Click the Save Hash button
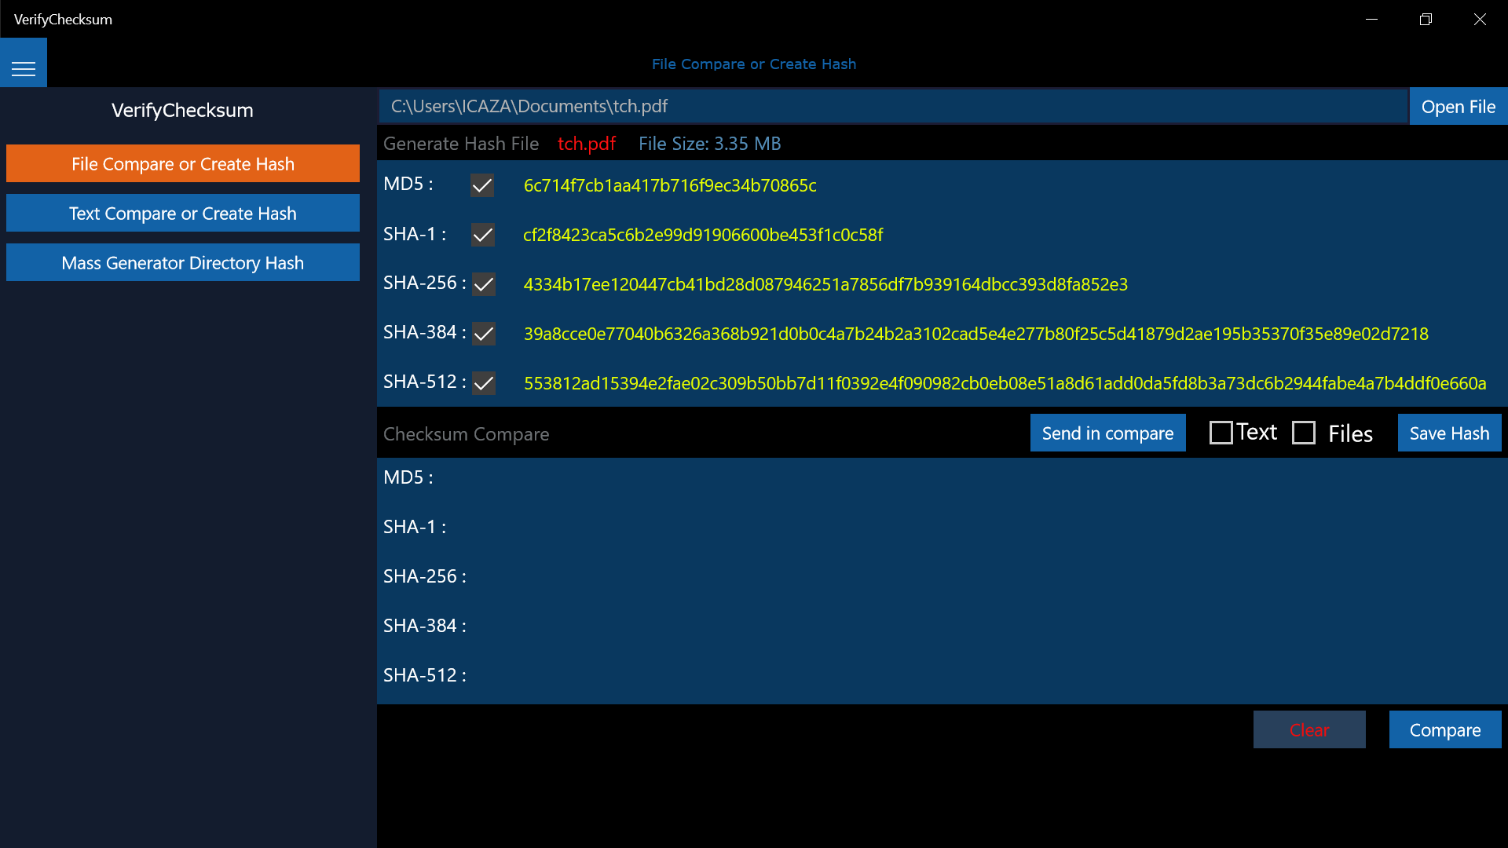The image size is (1508, 848). (1449, 433)
